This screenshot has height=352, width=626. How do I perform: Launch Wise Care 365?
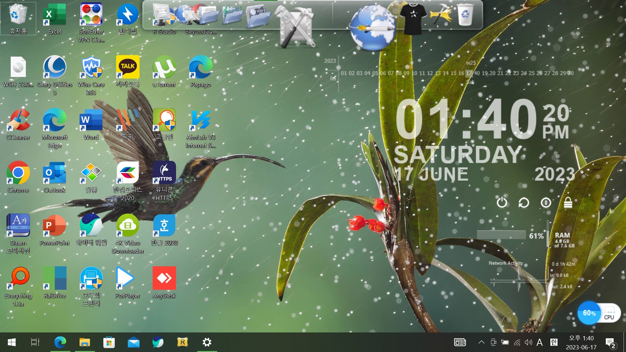(91, 76)
